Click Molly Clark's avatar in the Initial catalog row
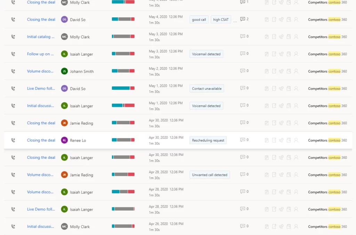This screenshot has height=235, width=356. [64, 37]
